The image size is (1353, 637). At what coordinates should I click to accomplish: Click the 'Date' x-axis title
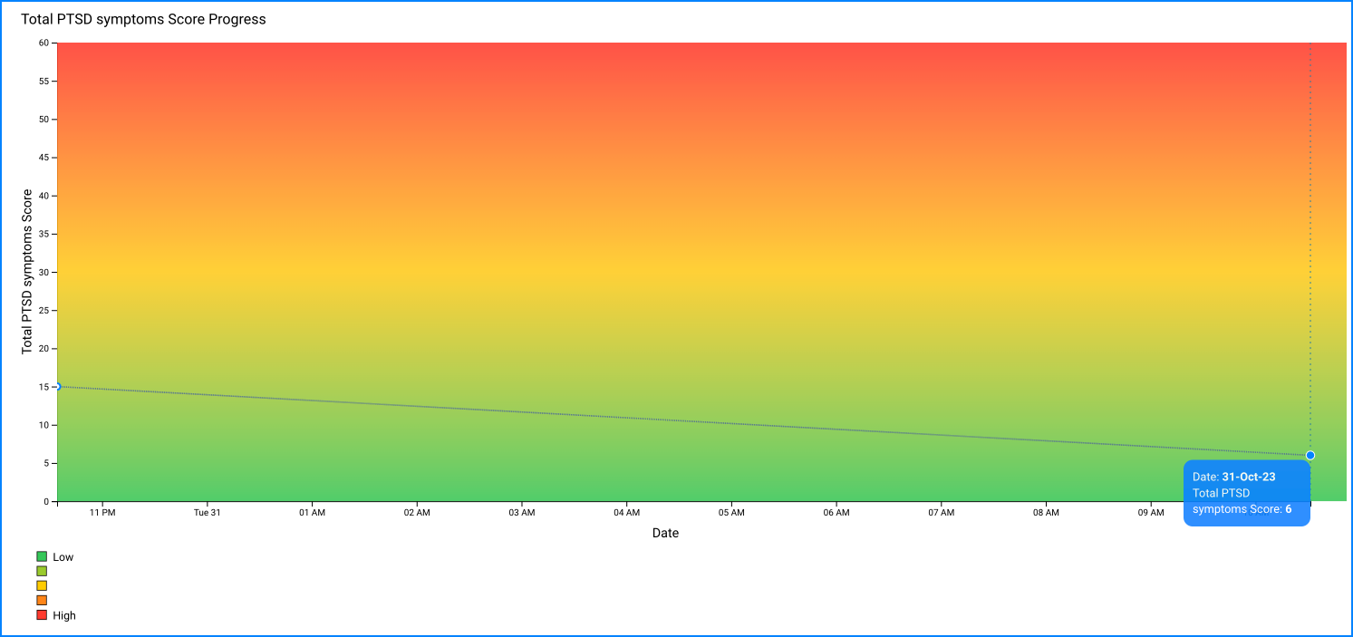pos(665,533)
